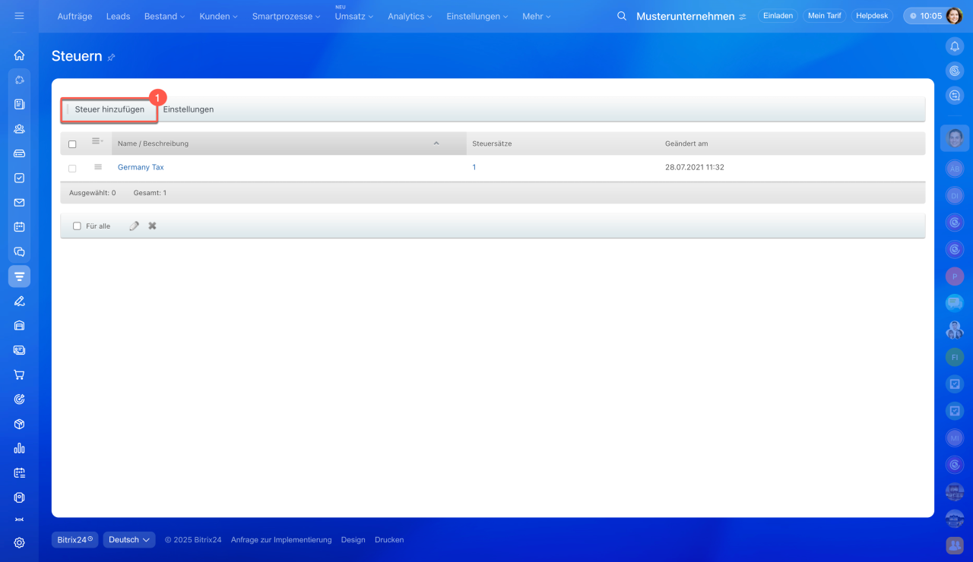Screen dimensions: 973x562
Task: Open the hamburger menu in the top-left corner
Action: [19, 15]
